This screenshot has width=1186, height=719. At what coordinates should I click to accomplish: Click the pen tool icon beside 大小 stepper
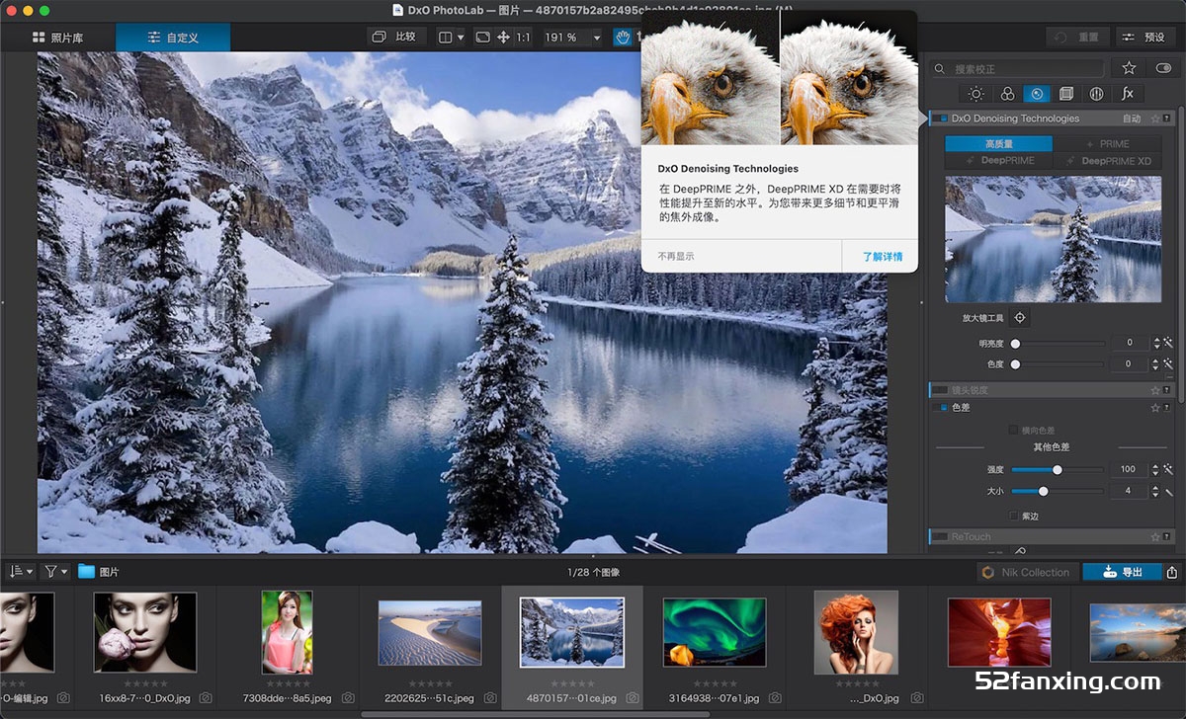pos(1168,491)
